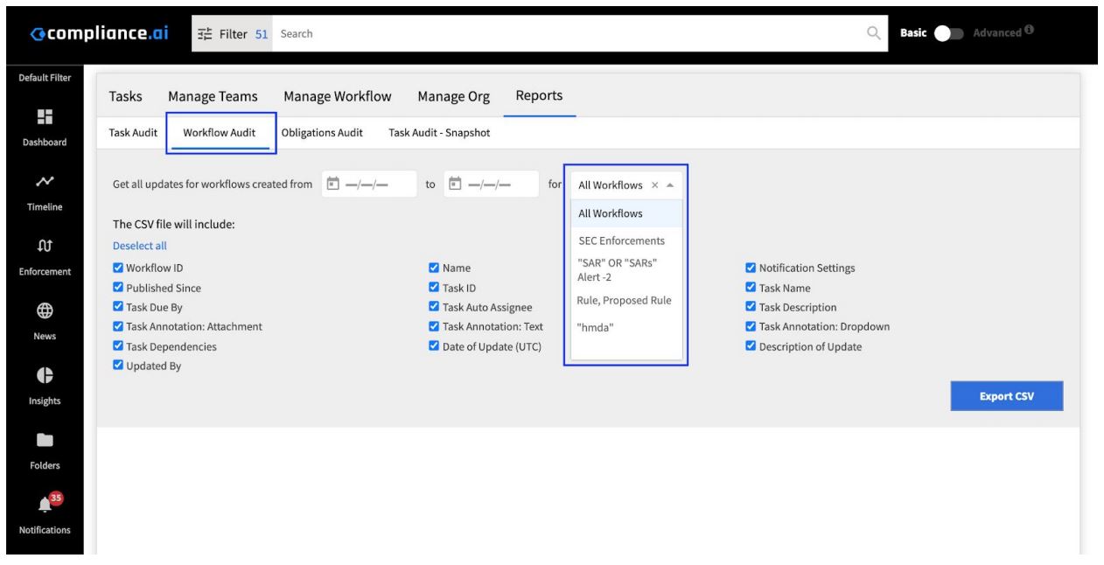Clear the All Workflows selection with X
The width and height of the screenshot is (1104, 565).
(655, 185)
